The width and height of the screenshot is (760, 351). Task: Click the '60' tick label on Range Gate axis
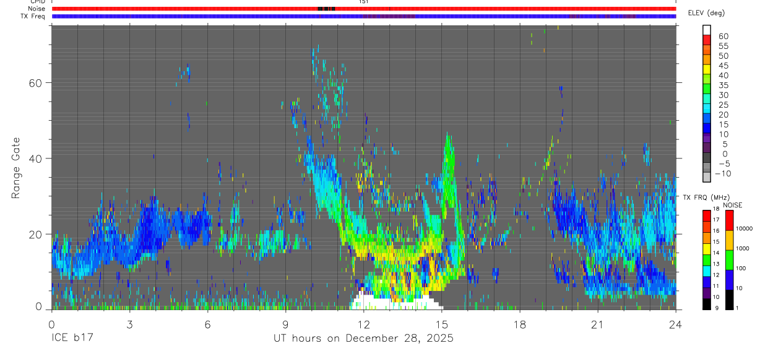[x=35, y=82]
